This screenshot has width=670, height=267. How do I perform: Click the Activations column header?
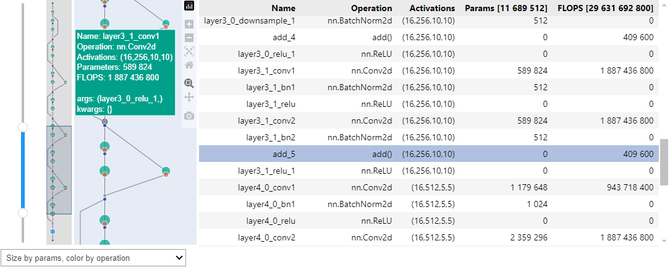click(x=432, y=9)
